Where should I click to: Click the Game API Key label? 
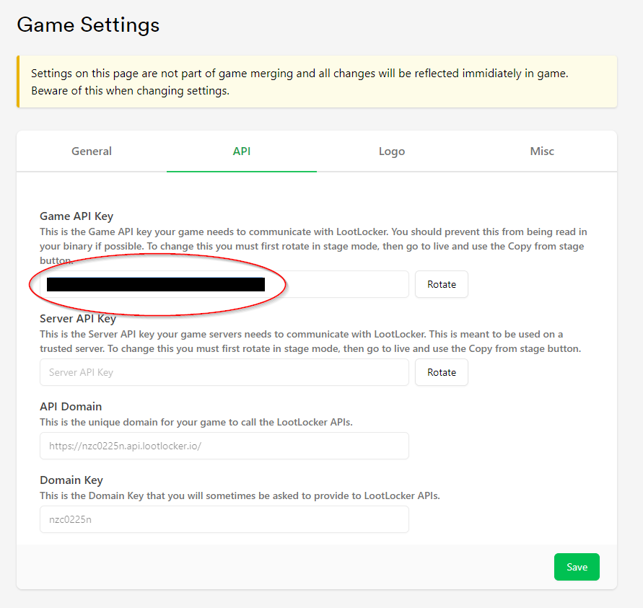pos(76,216)
